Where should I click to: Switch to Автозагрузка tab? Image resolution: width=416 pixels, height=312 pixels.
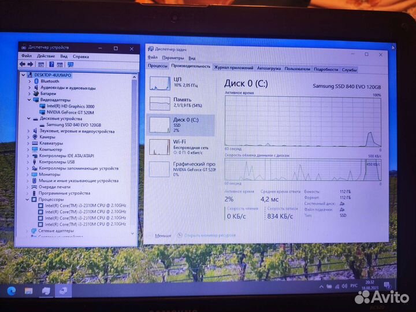(269, 68)
